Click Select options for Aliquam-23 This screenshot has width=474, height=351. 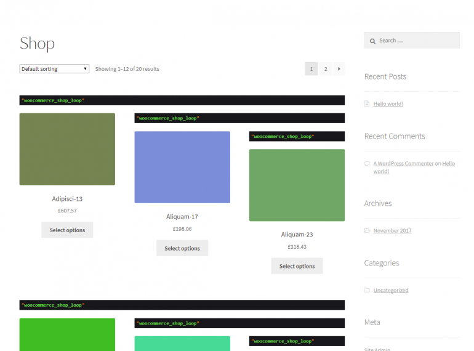click(x=297, y=266)
